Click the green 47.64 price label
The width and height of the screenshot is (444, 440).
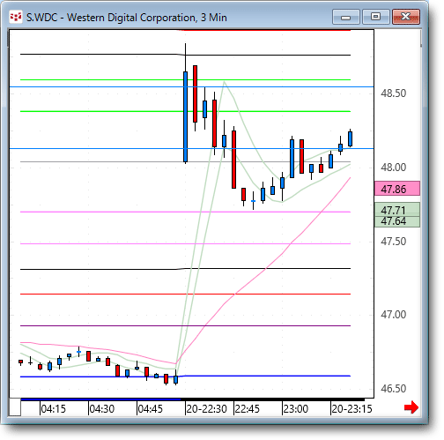pyautogui.click(x=397, y=221)
